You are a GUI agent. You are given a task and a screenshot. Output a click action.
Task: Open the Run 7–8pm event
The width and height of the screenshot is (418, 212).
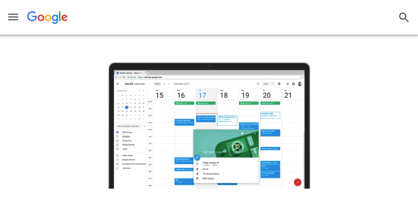point(185,182)
